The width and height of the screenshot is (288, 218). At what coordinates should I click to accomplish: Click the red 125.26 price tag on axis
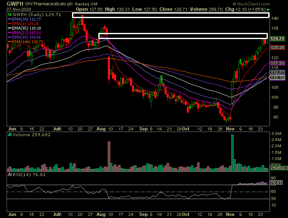point(277,48)
